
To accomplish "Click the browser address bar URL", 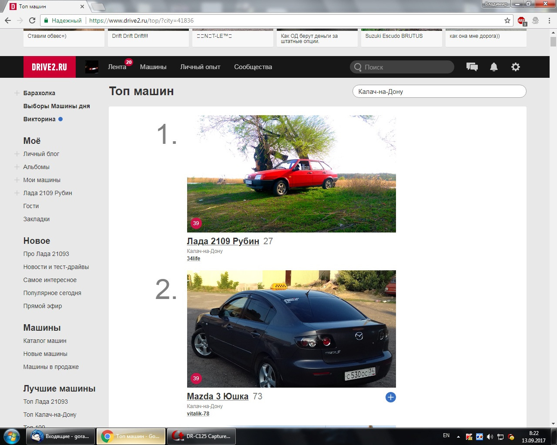I will point(141,20).
